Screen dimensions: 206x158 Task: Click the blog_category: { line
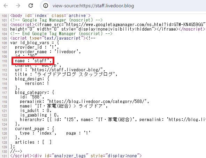[35, 92]
